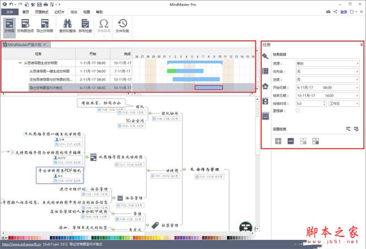
Task: Click the gray plus add-task icon
Action: [x=278, y=141]
